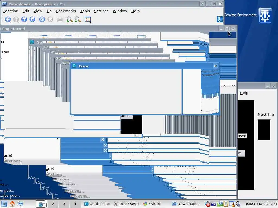This screenshot has height=208, width=278.
Task: Open the Help menu in Konqueror
Action: (135, 11)
